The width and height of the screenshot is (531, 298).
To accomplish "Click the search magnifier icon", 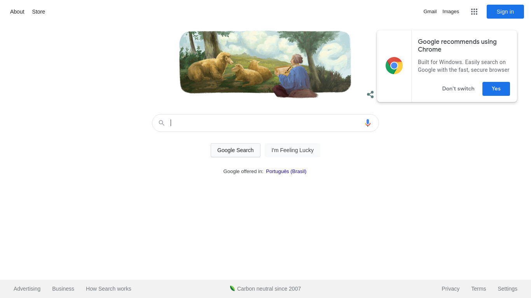I will (x=162, y=123).
